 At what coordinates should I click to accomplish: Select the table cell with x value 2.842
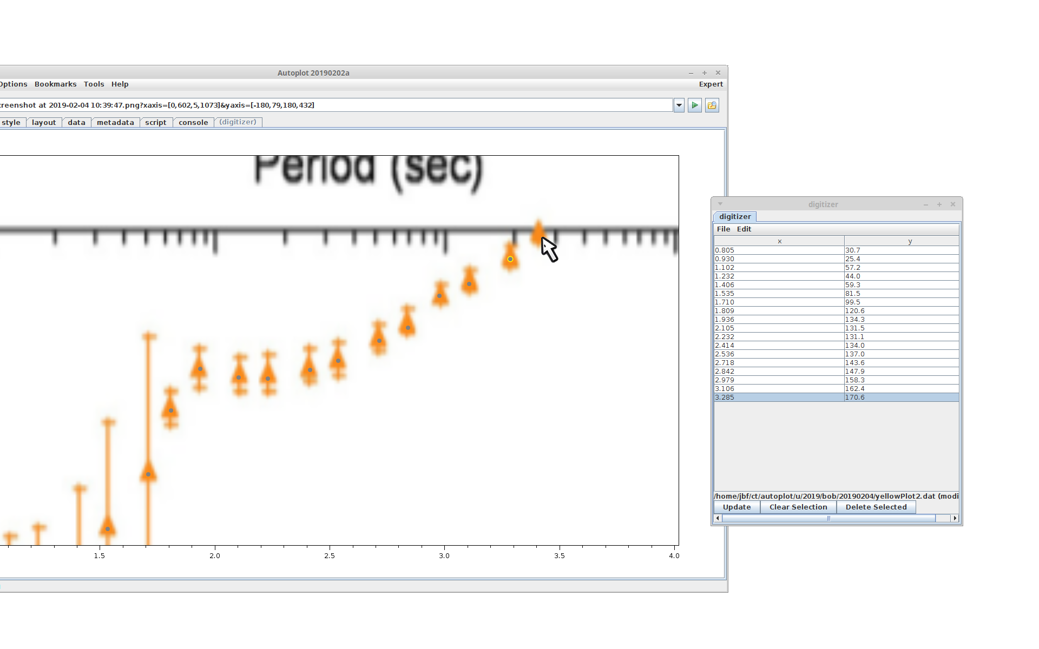pyautogui.click(x=779, y=372)
